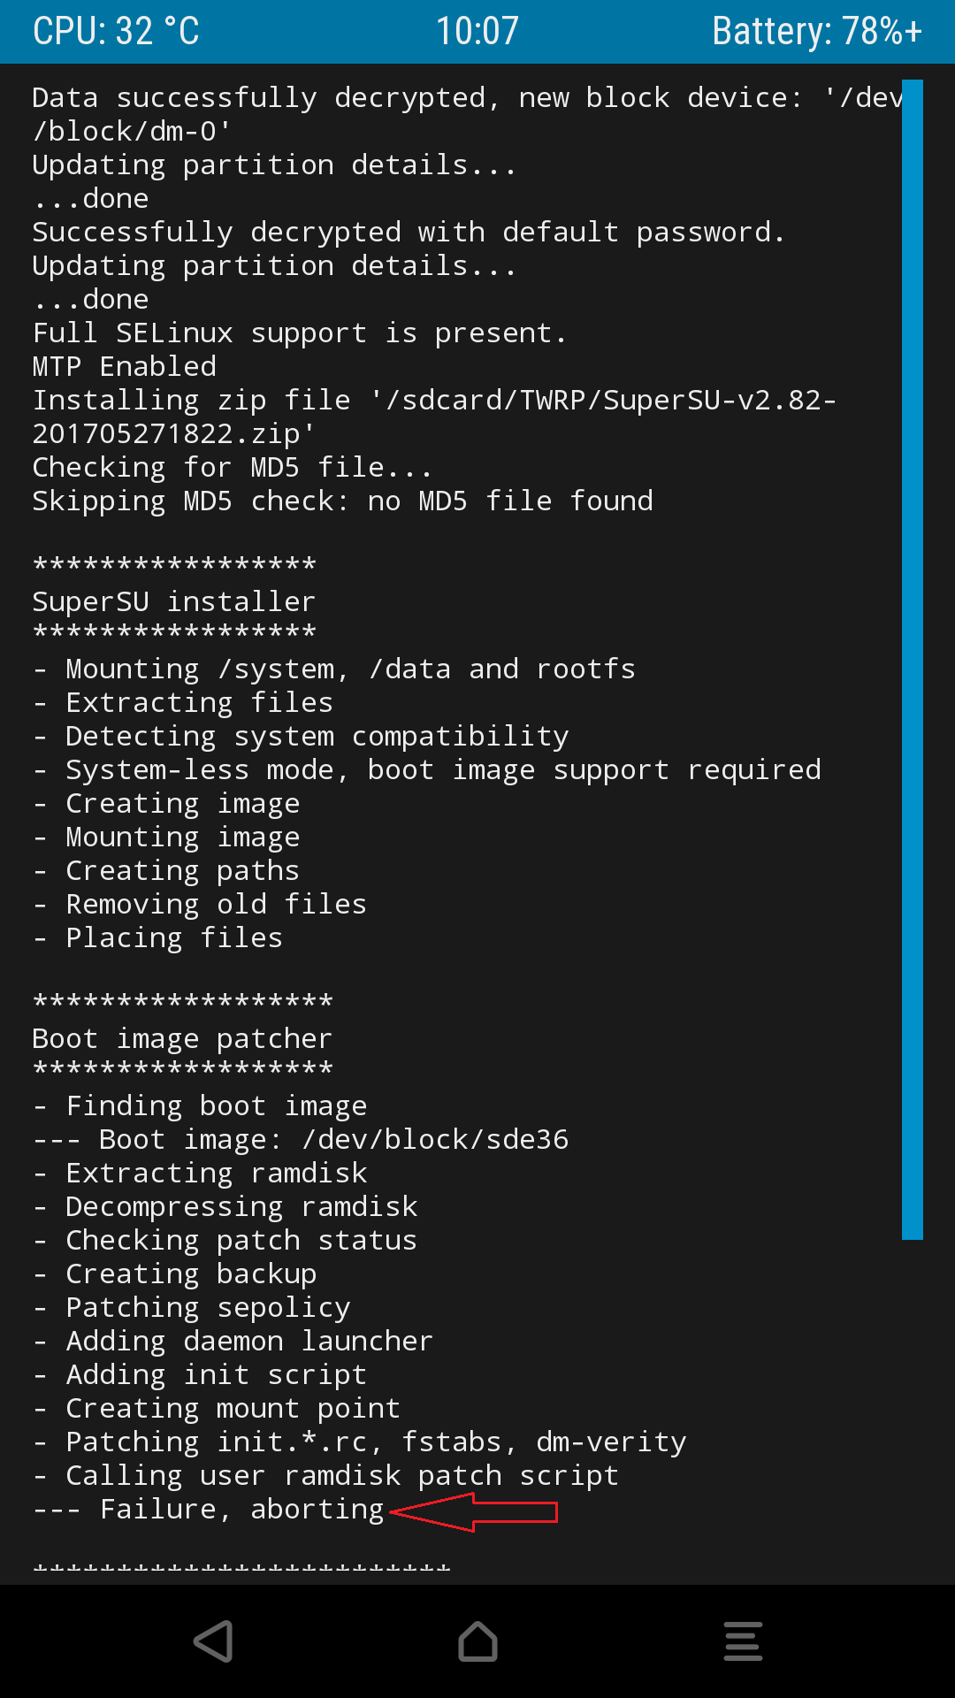The height and width of the screenshot is (1698, 955).
Task: Click 'Full SELinux support is present' line
Action: (300, 333)
